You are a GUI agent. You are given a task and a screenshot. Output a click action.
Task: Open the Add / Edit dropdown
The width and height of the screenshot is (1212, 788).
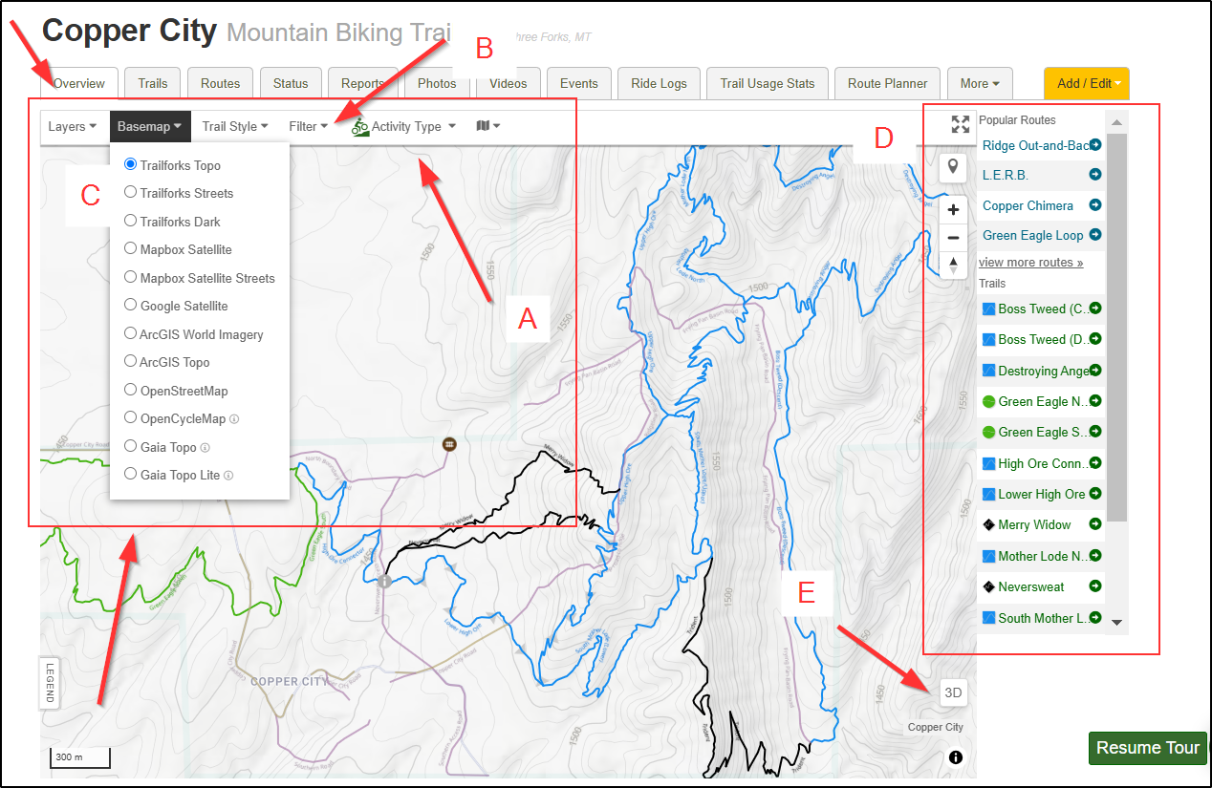(x=1087, y=83)
